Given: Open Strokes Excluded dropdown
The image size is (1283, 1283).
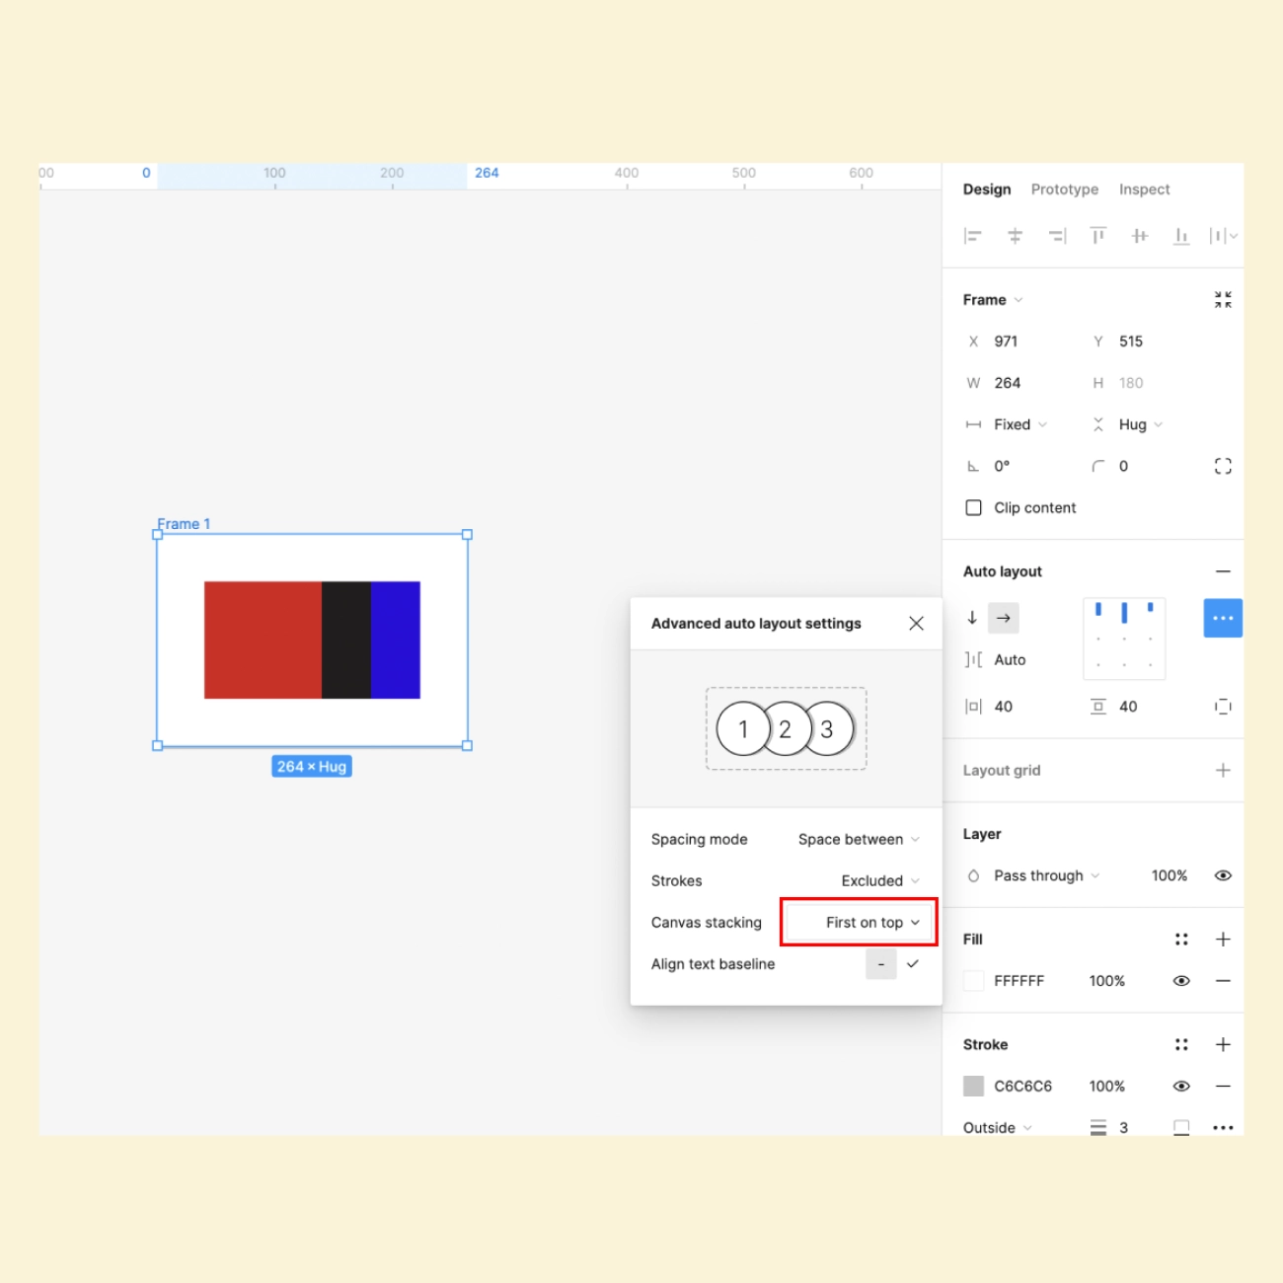Looking at the screenshot, I should pos(880,880).
